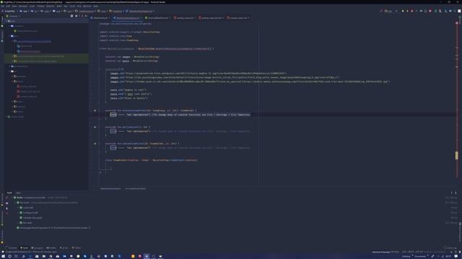Click the Windows Start button

(x=3, y=256)
